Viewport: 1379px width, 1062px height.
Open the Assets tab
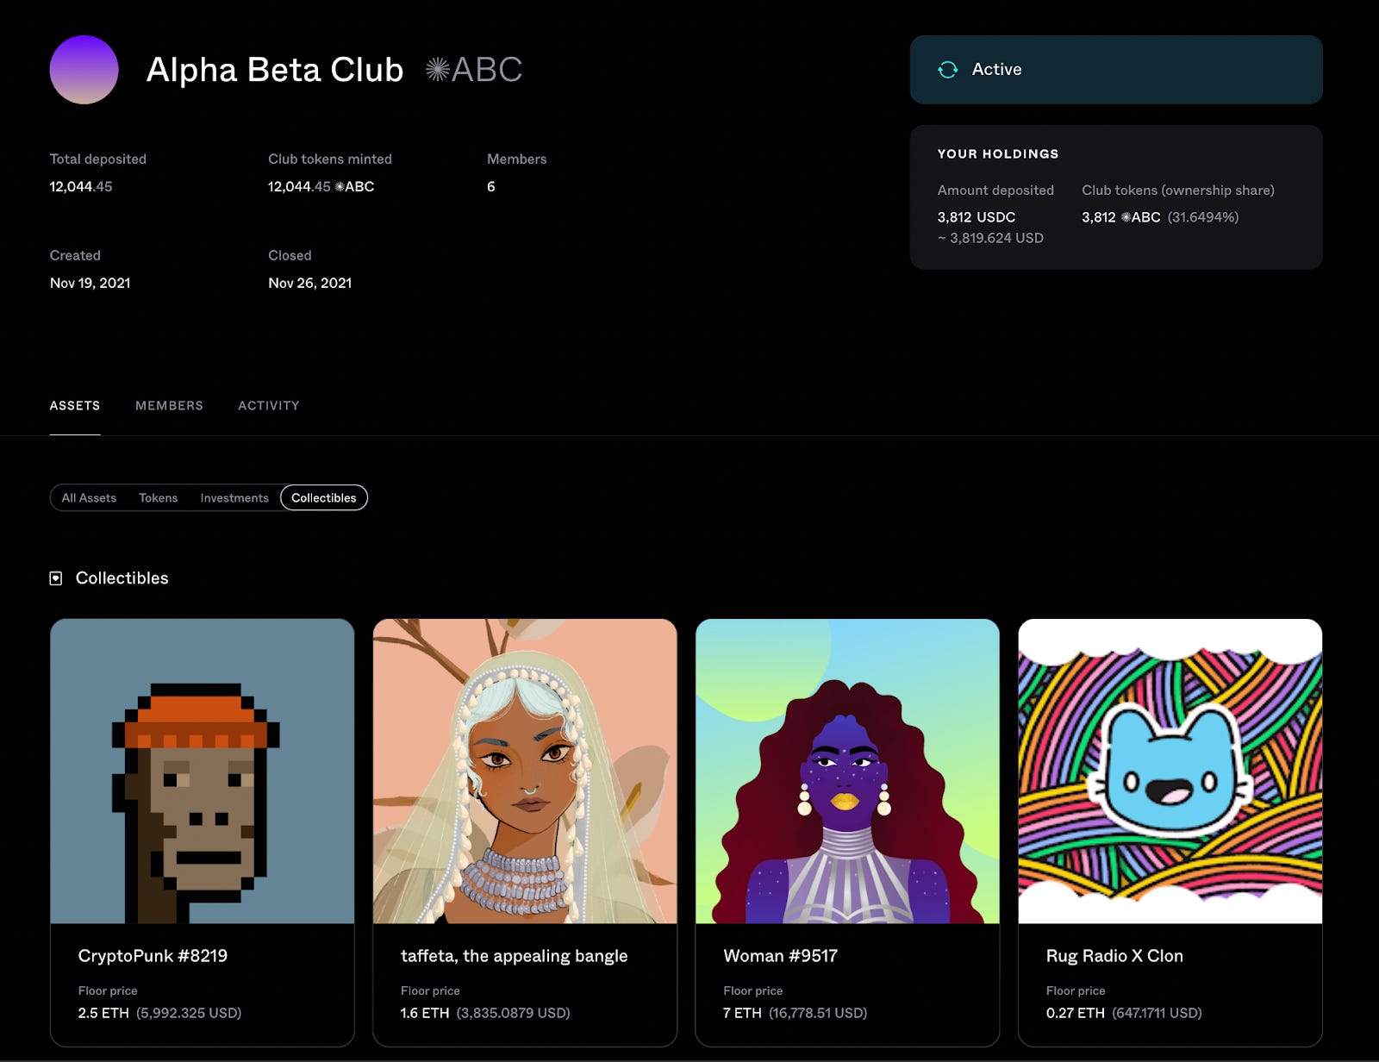[x=75, y=405]
